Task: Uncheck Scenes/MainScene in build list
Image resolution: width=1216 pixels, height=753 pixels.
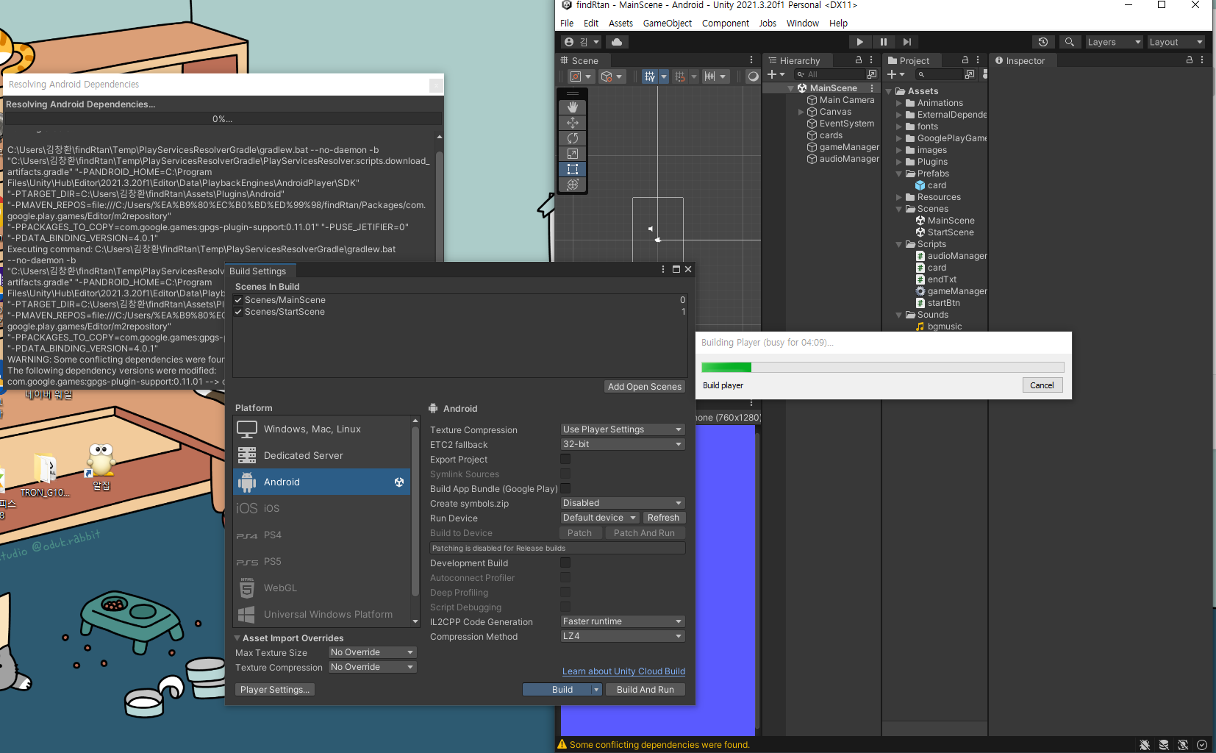Action: (238, 300)
